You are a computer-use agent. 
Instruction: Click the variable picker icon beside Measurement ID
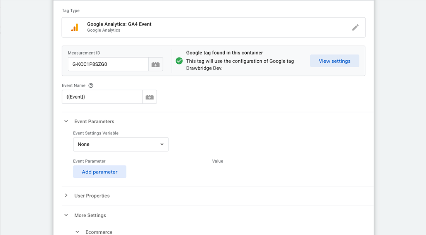coord(155,65)
